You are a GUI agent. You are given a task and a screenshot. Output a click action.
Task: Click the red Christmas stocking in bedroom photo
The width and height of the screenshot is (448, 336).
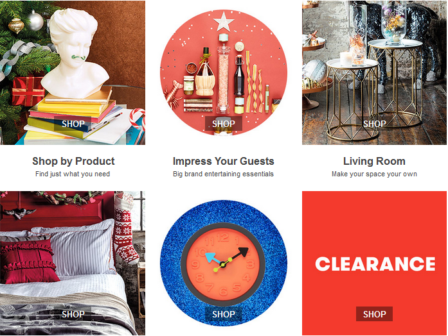[x=125, y=230]
